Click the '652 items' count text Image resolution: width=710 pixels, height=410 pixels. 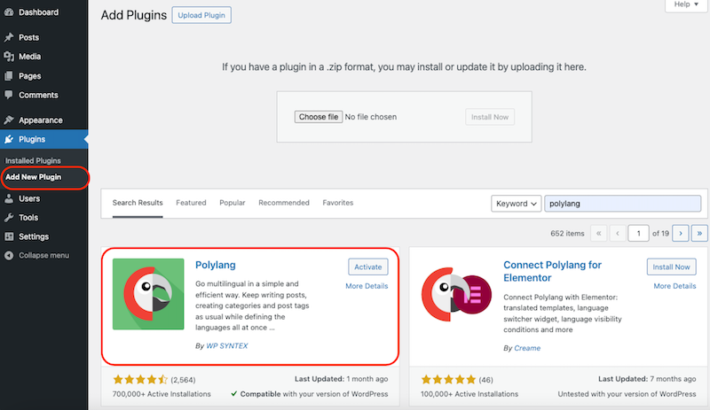point(567,233)
